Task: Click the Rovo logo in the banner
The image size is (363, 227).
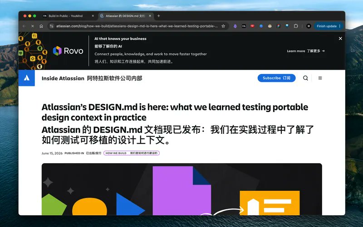Action: coord(68,51)
